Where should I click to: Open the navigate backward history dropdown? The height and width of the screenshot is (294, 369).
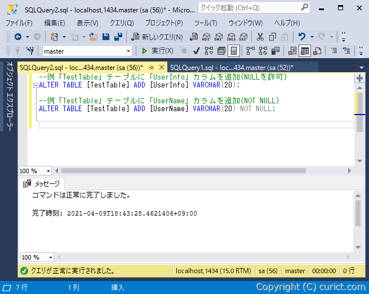point(28,37)
